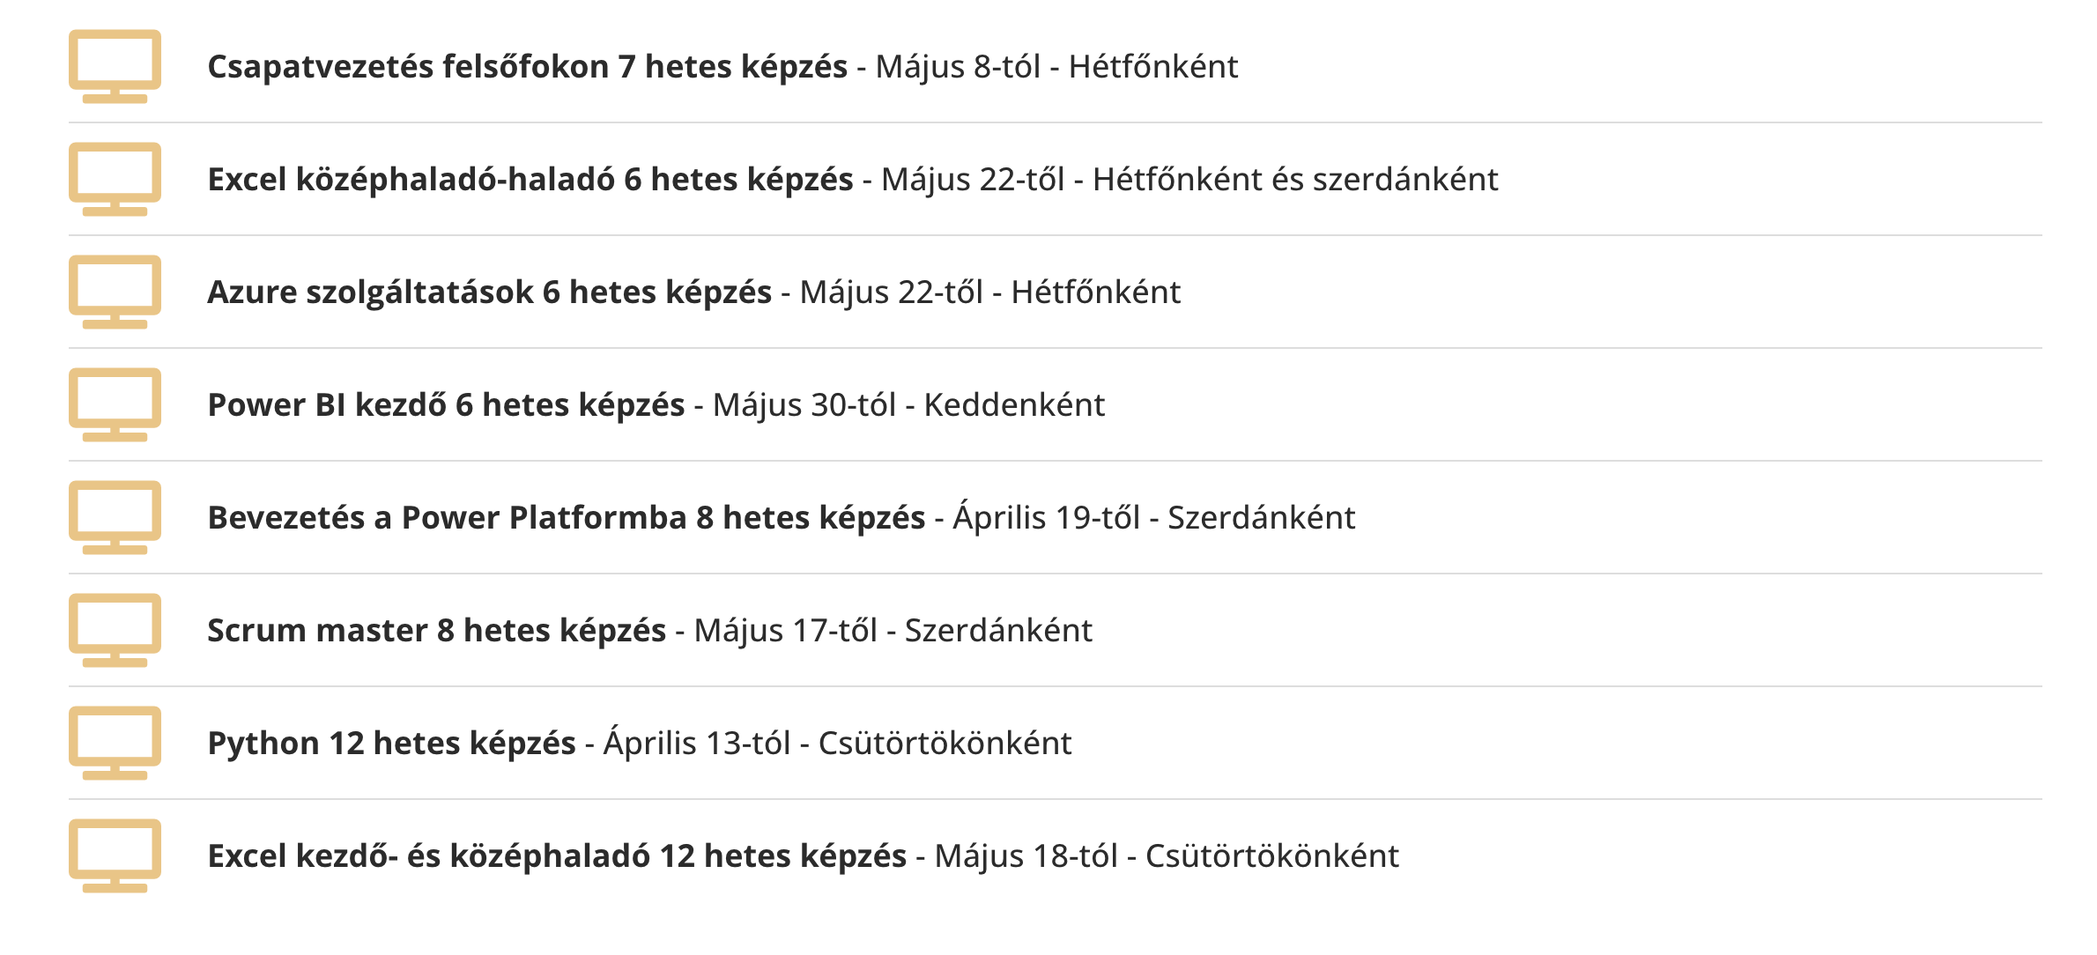The image size is (2097, 955).
Task: Click the monitor icon for Power BI kezdő
Action: (115, 404)
